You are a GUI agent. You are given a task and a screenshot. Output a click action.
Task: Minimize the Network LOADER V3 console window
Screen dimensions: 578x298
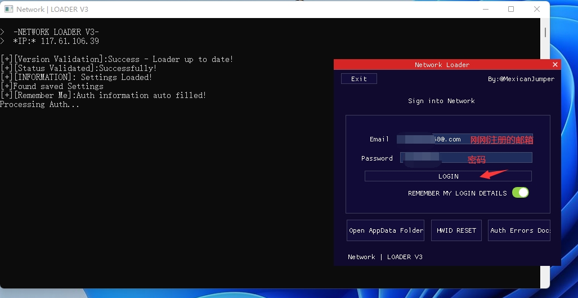click(x=485, y=9)
